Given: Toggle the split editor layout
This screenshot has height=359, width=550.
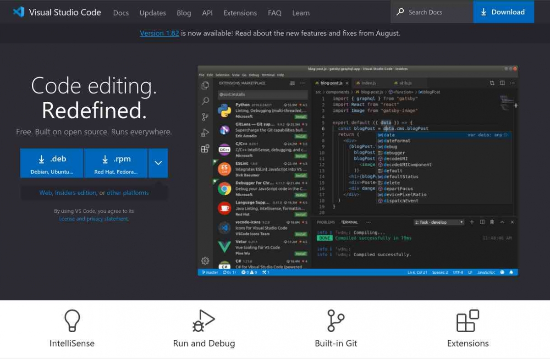Looking at the screenshot, I should coord(501,83).
